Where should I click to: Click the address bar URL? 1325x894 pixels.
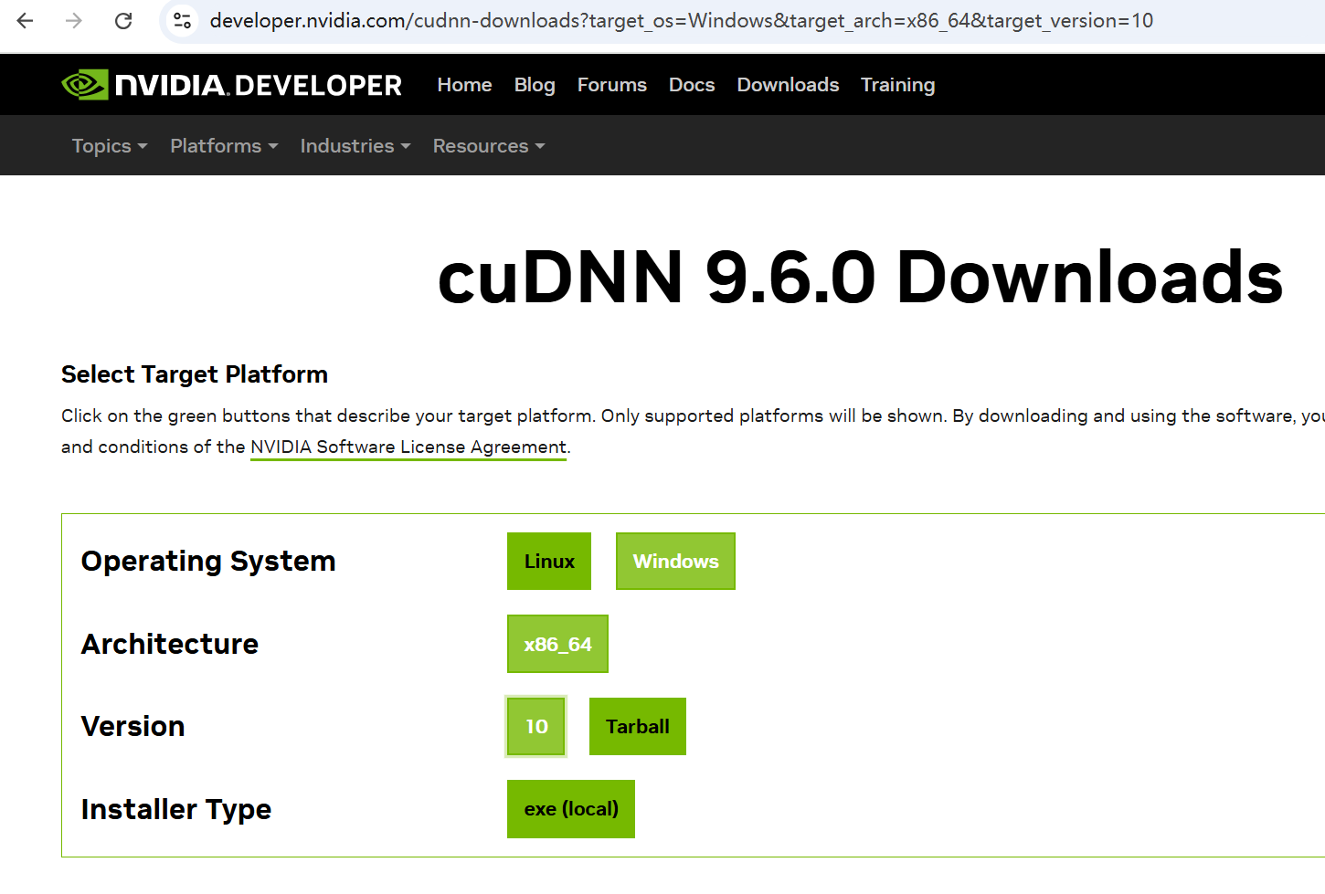coord(681,20)
